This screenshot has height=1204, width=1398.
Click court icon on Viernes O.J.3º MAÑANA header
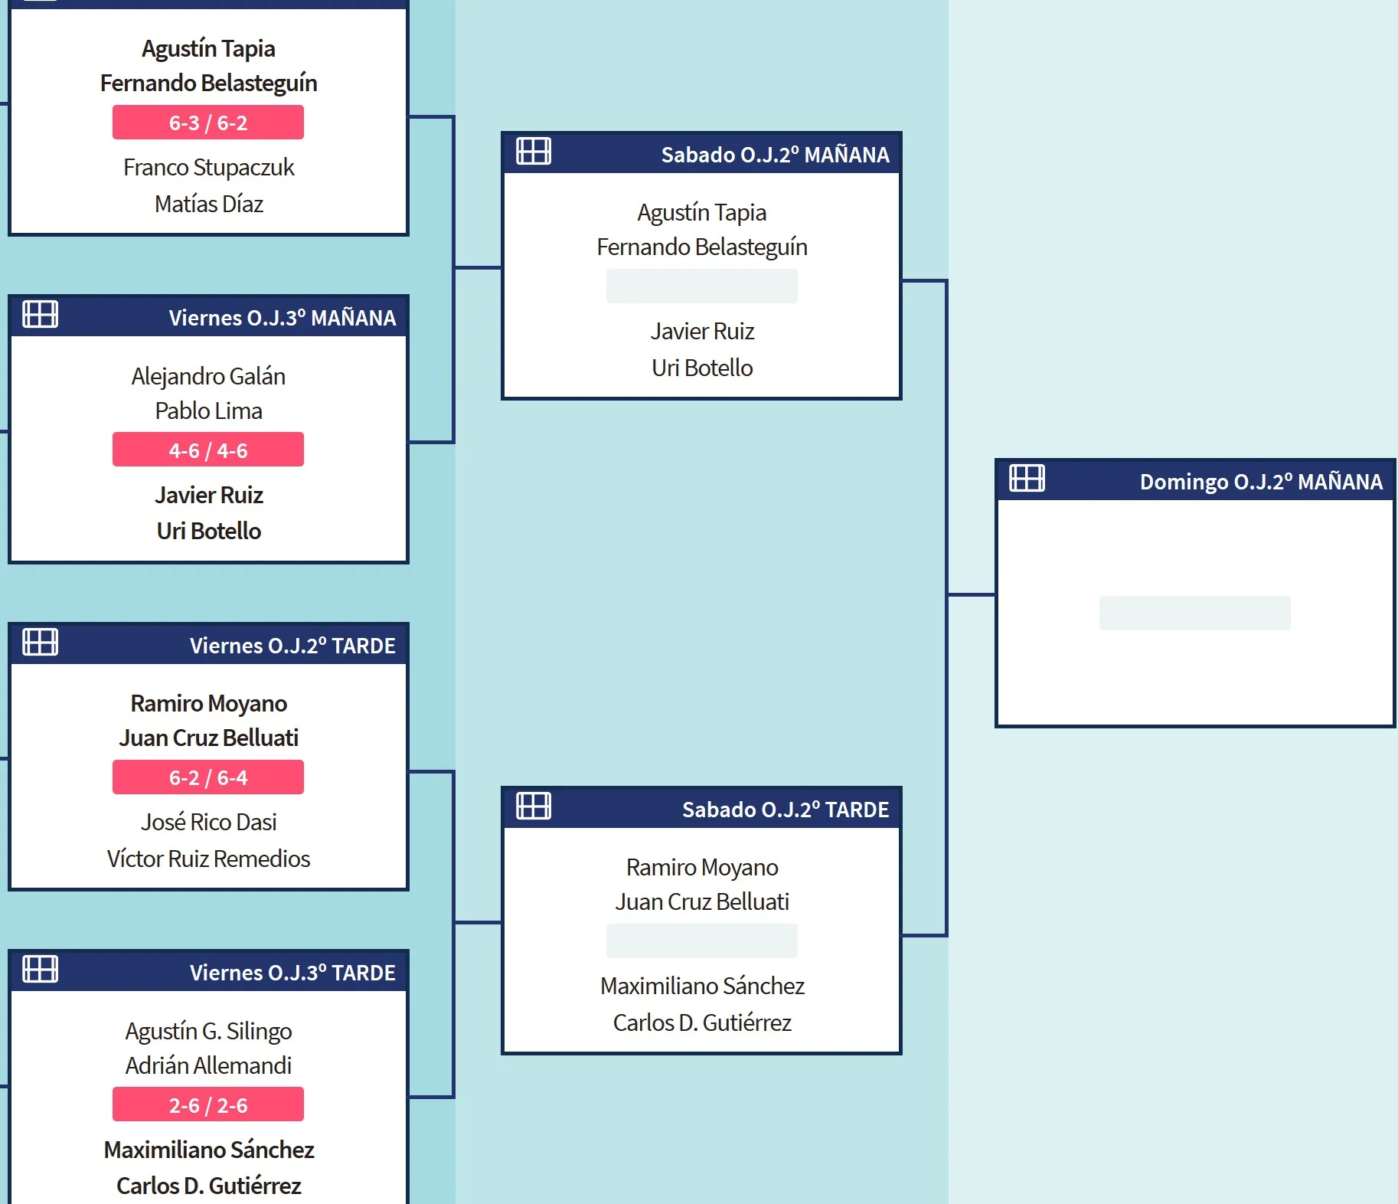41,314
